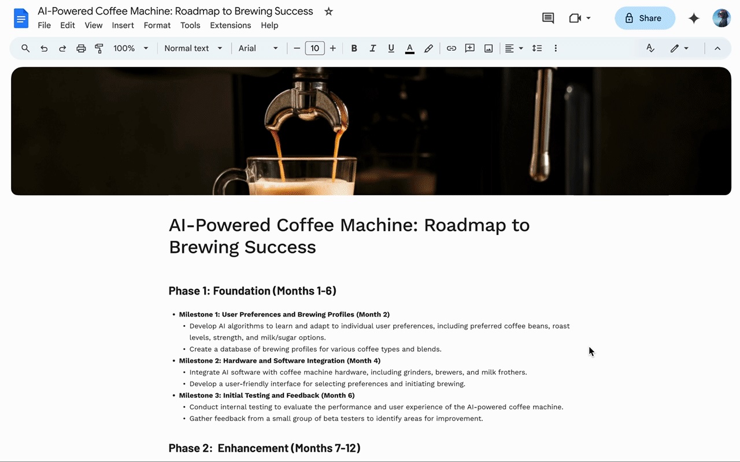740x462 pixels.
Task: Click the Gemini sparkle icon
Action: pos(694,18)
